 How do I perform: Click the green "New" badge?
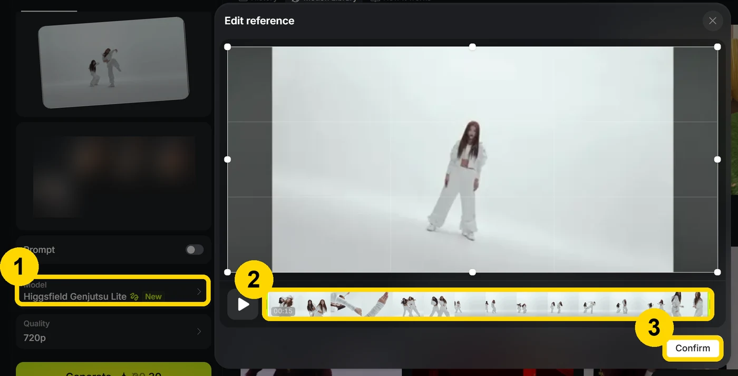pyautogui.click(x=153, y=296)
